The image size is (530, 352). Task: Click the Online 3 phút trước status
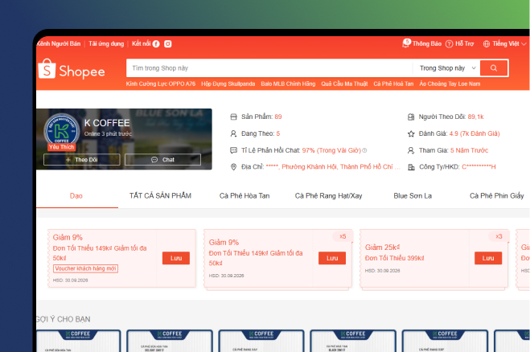point(108,133)
